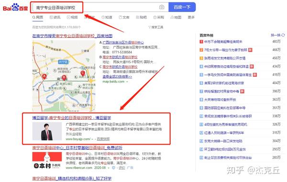Select the 网页 tab
Image resolution: width=287 pixels, height=182 pixels.
(x=38, y=17)
